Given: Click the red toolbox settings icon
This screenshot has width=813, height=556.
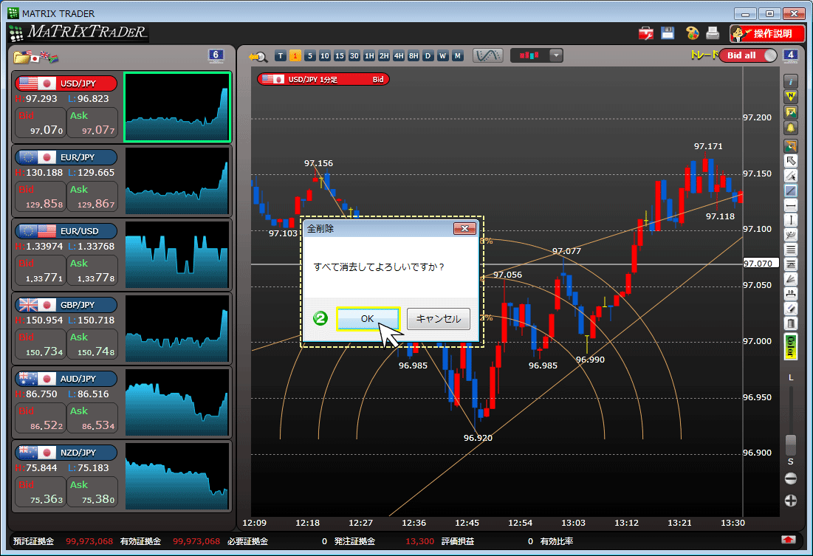Looking at the screenshot, I should 646,34.
